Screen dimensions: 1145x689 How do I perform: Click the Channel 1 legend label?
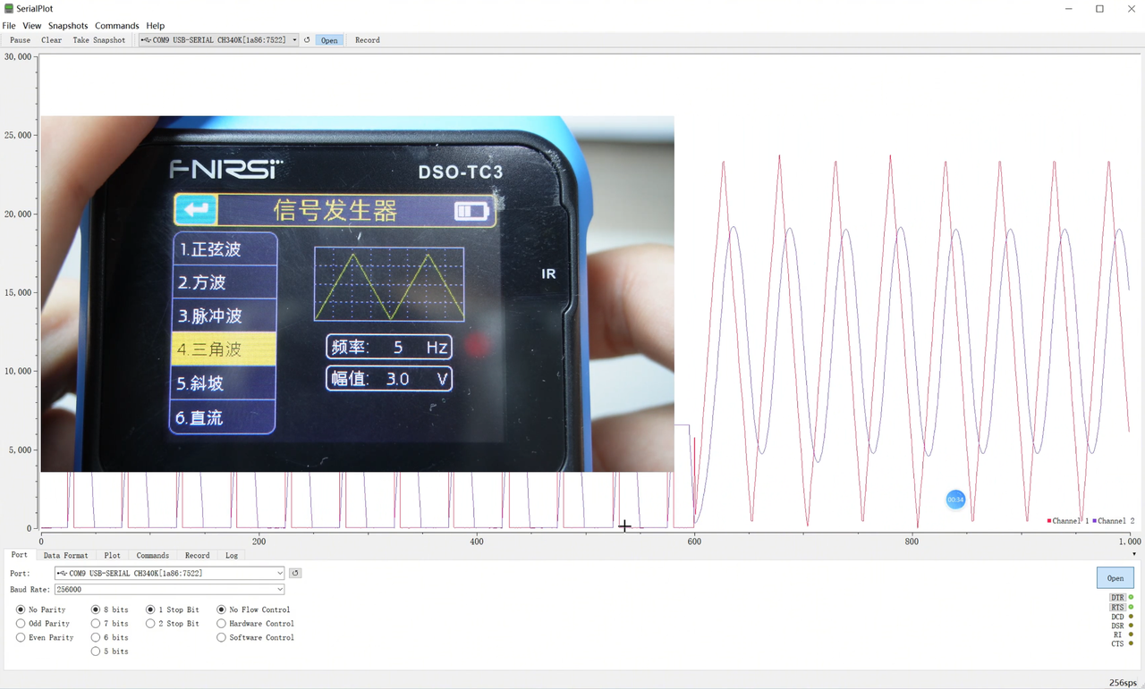click(1070, 520)
